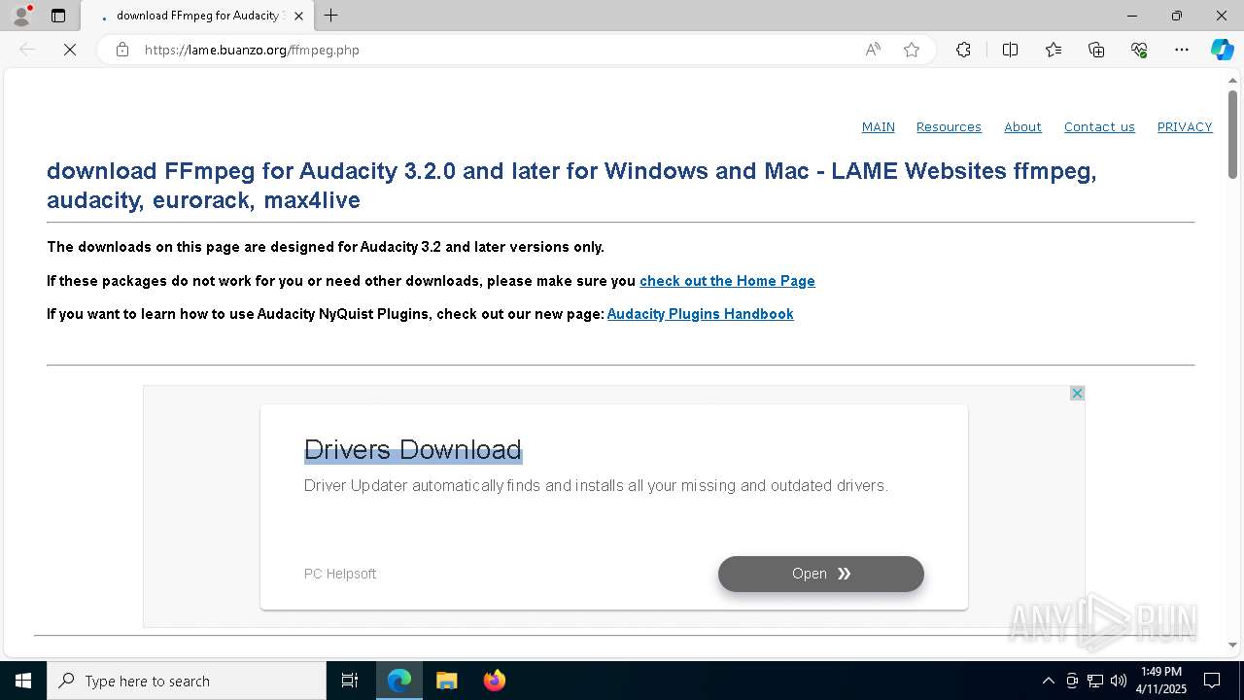The image size is (1244, 700).
Task: Open Audacity Plugins Handbook link
Action: click(700, 314)
